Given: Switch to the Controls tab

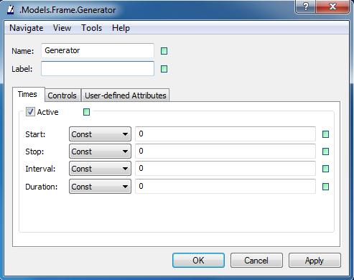Looking at the screenshot, I should coord(62,95).
